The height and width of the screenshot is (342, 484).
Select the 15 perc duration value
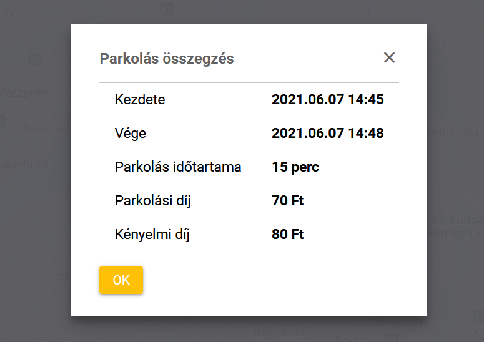[295, 167]
